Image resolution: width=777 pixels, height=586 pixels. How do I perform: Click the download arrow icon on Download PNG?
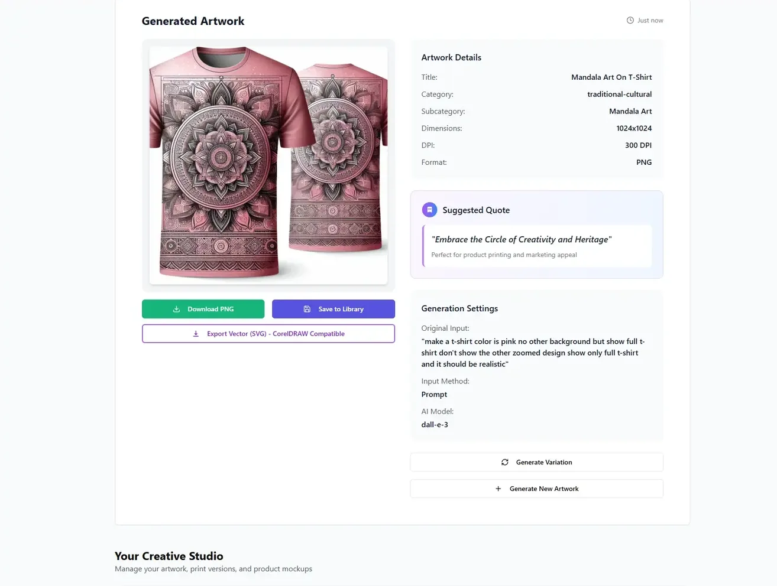[x=176, y=309]
